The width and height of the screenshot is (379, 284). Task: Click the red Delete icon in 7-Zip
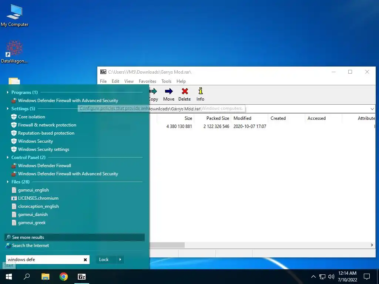[185, 91]
